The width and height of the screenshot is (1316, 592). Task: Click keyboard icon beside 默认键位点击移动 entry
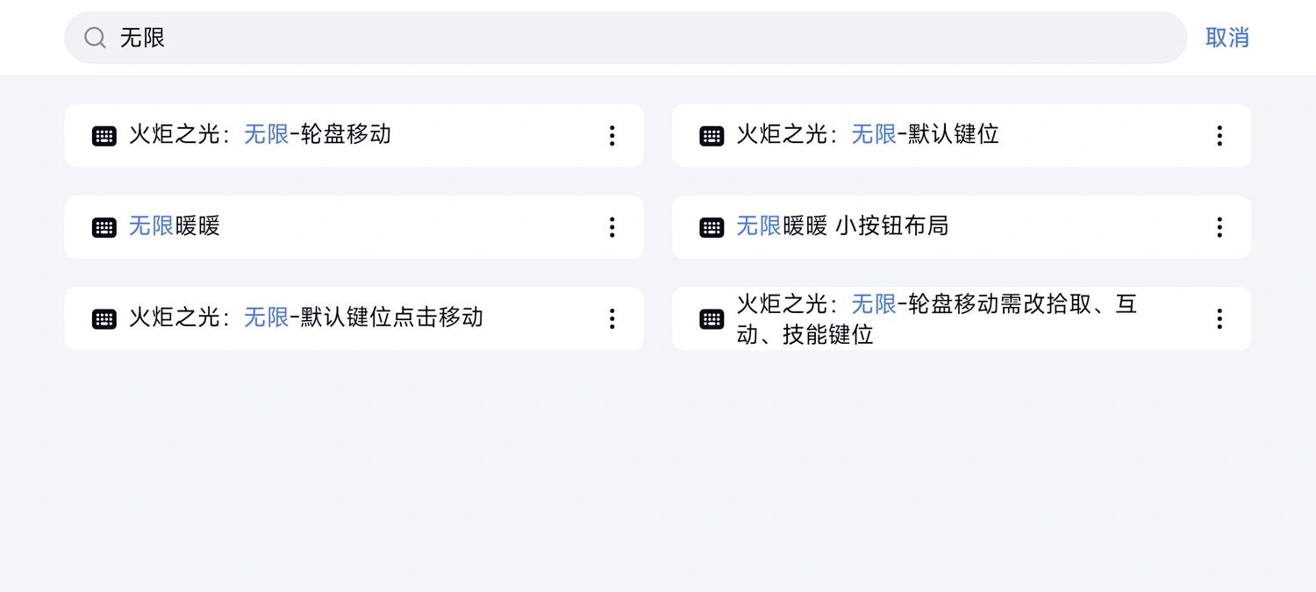104,318
